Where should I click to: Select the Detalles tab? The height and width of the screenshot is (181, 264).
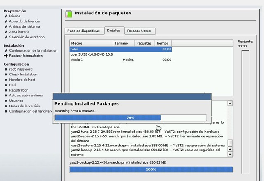coord(114,31)
